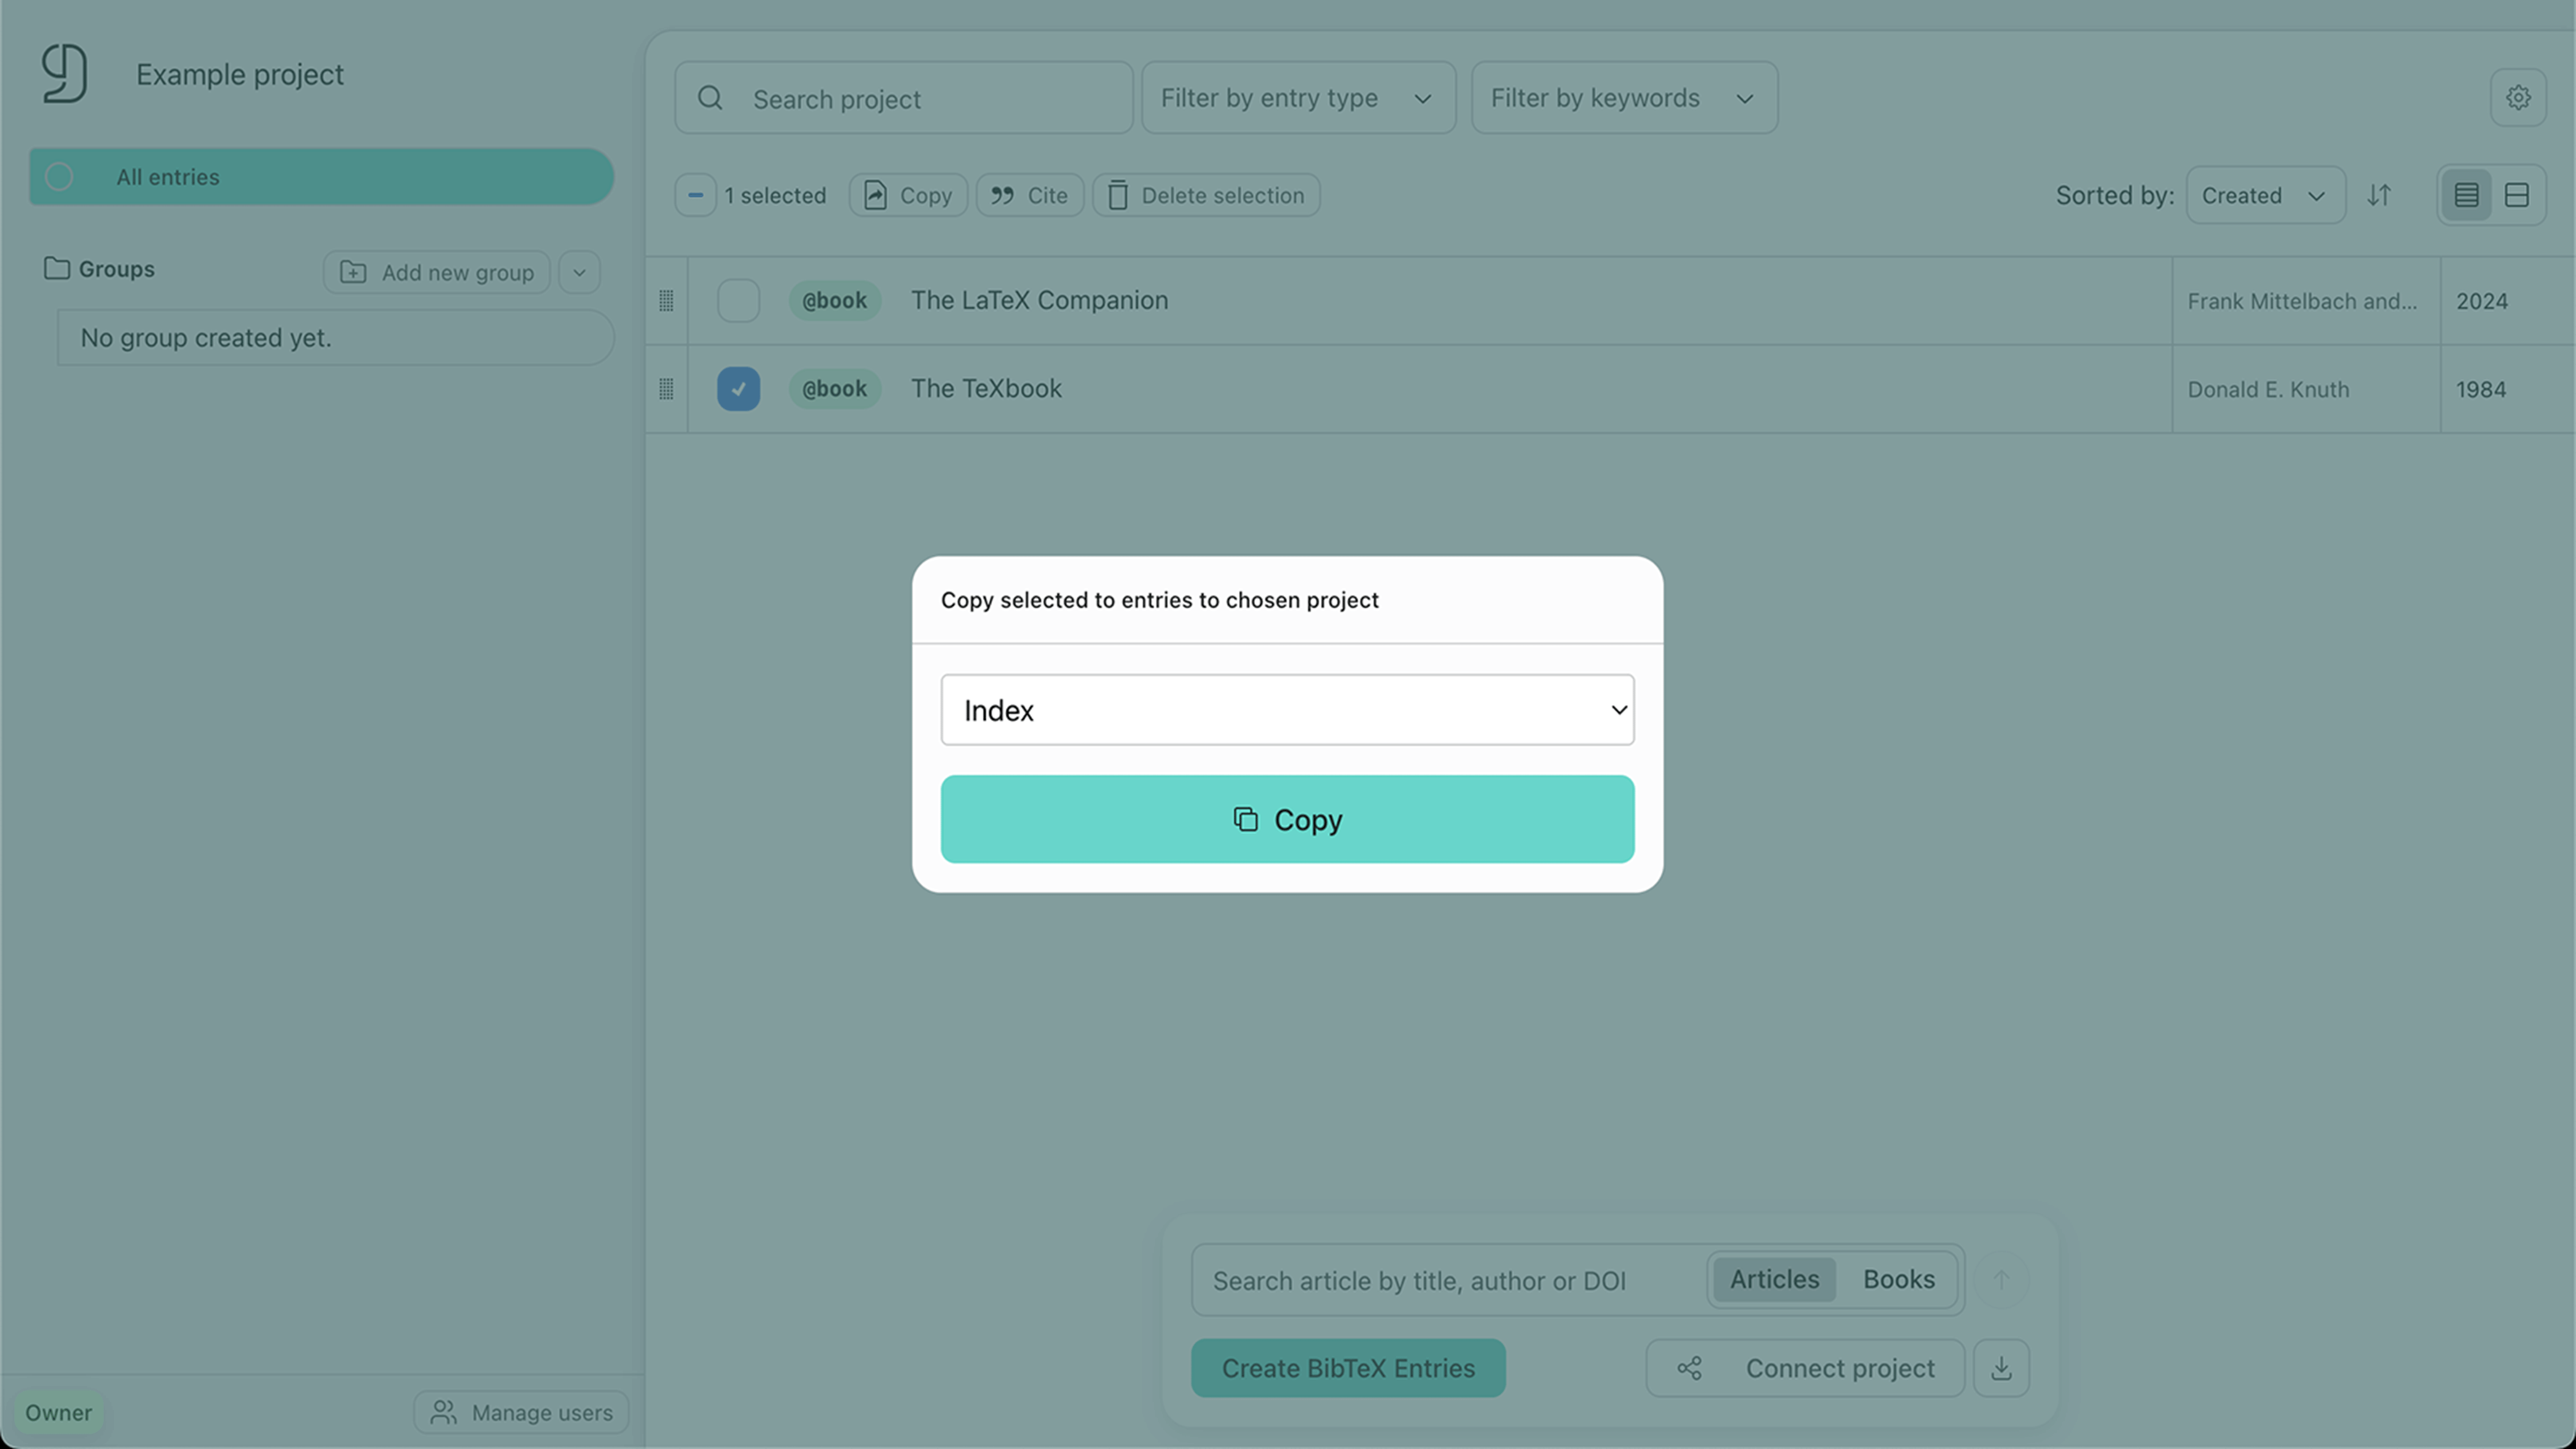Click the app logo in sidebar
The height and width of the screenshot is (1449, 2576).
[x=64, y=73]
